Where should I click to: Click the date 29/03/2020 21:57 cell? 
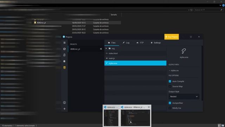[x=79, y=26]
